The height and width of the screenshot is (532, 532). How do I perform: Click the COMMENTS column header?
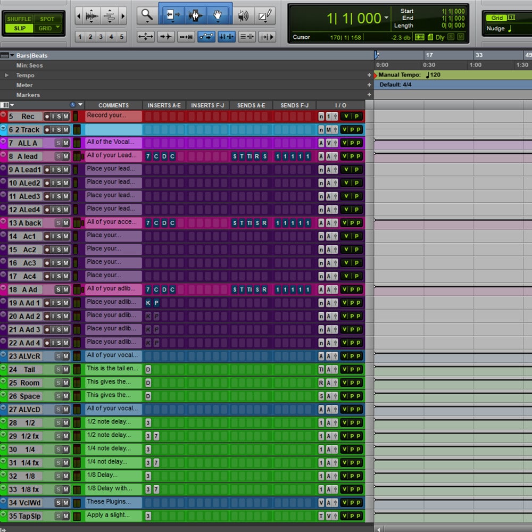[x=113, y=105]
